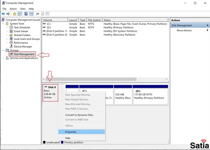Open Shared Folders node
This screenshot has height=150, width=210.
pos(22,35)
